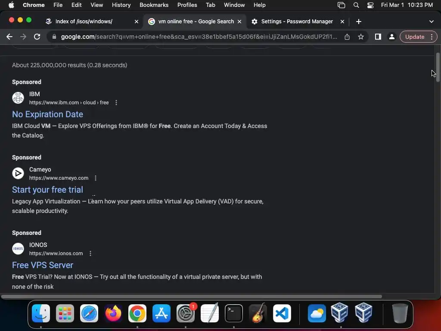The image size is (441, 331).
Task: Open Spotlight search in menu bar
Action: (356, 5)
